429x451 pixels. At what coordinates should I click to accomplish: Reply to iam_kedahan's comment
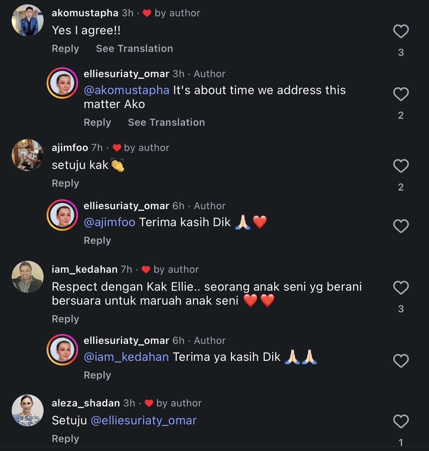coord(65,319)
